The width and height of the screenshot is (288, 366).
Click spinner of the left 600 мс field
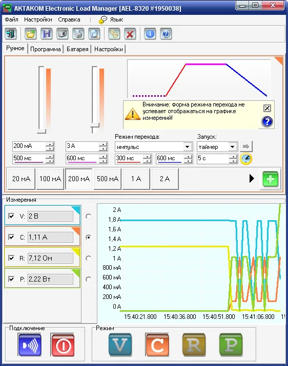103,159
